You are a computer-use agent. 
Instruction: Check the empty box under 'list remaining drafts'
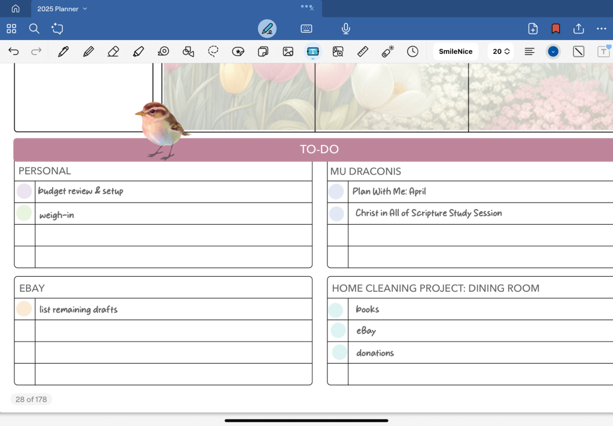tap(25, 331)
